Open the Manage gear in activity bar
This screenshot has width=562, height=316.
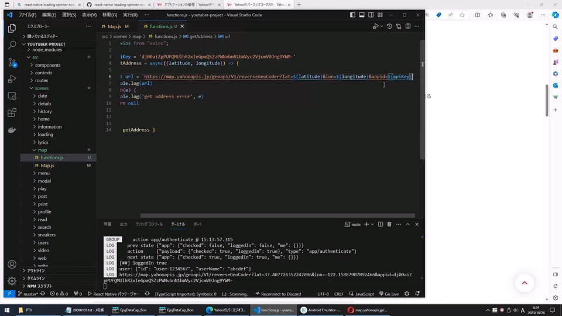[12, 281]
